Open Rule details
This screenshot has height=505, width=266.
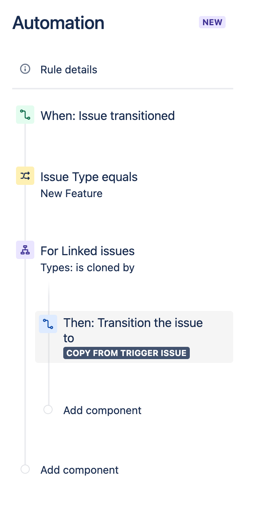pos(69,70)
